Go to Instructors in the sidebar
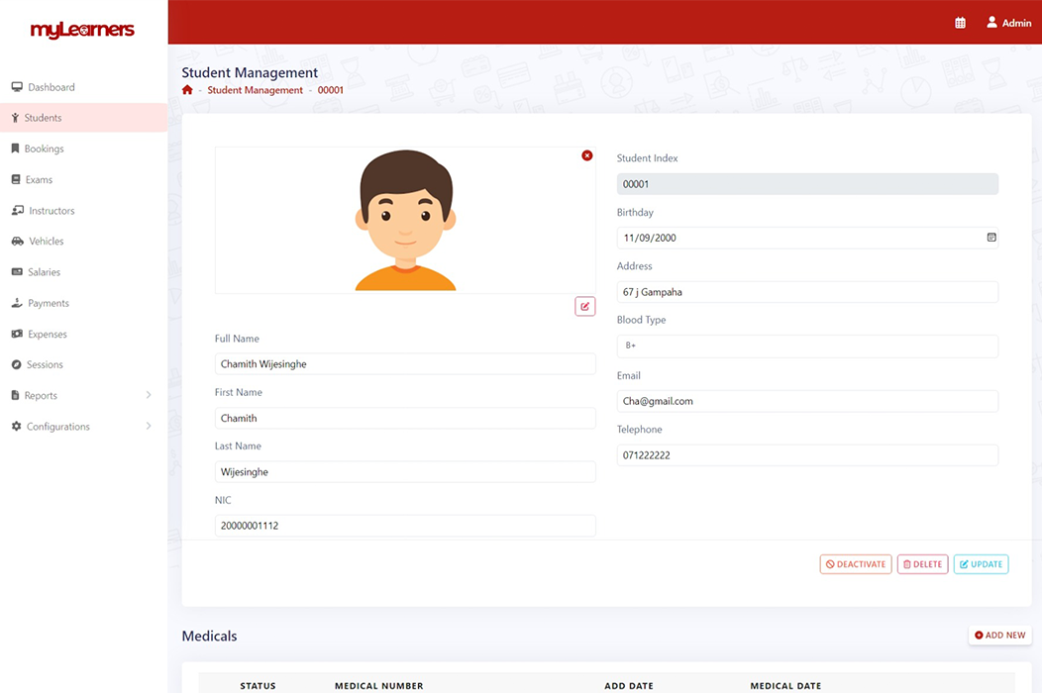The image size is (1042, 693). [51, 211]
